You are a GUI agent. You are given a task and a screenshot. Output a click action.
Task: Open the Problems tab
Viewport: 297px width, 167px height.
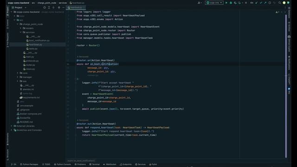80,164
